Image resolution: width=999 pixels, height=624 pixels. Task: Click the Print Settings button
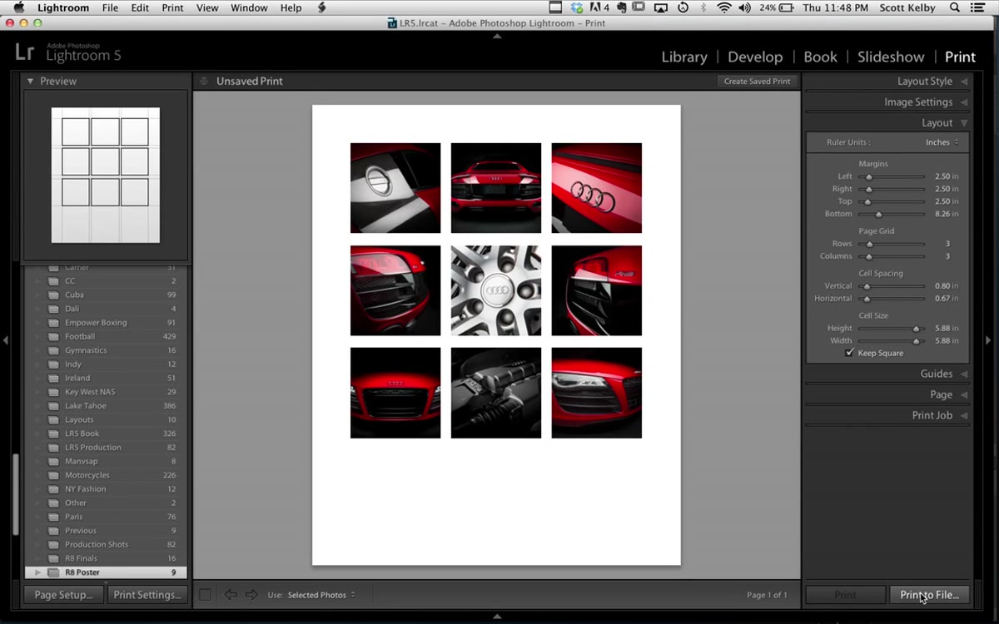pyautogui.click(x=147, y=595)
